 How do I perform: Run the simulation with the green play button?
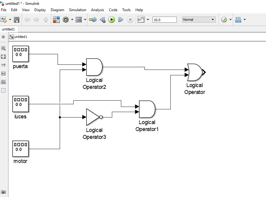coord(112,20)
